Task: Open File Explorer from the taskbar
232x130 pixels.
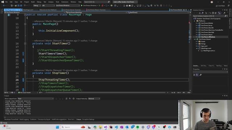Action: coord(100,127)
